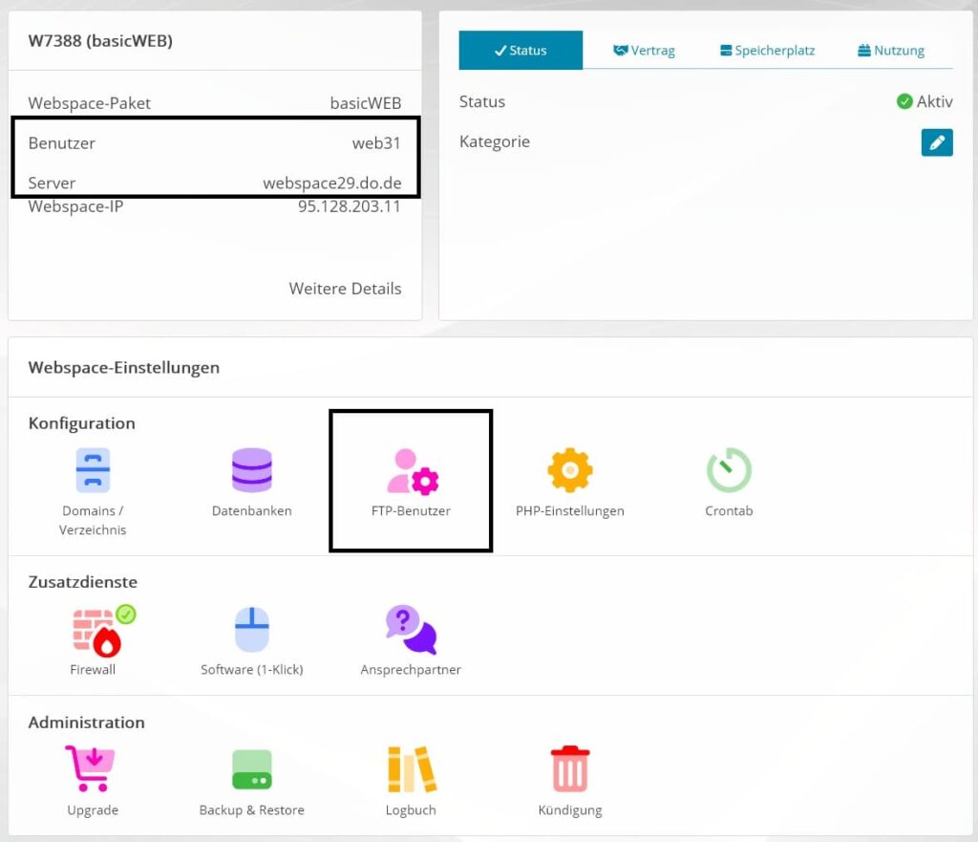Switch to the Vertrag tab
The width and height of the screenshot is (978, 842).
[644, 51]
